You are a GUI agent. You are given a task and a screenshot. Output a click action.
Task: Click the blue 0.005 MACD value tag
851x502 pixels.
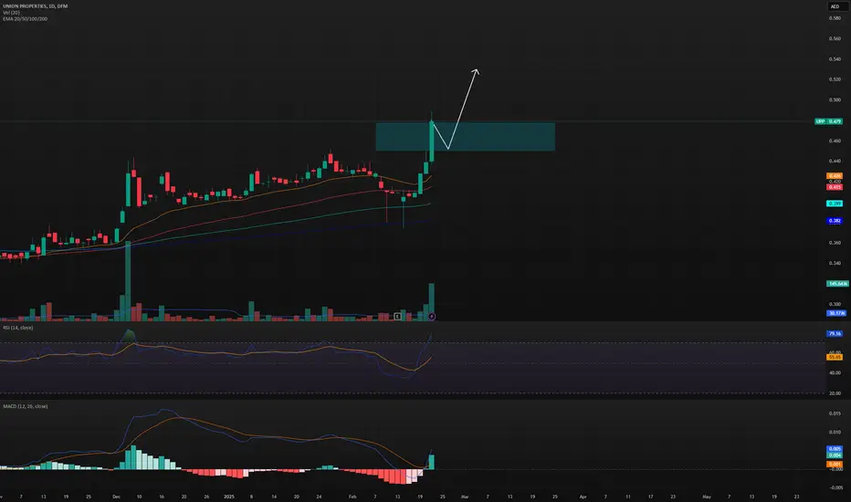[835, 449]
